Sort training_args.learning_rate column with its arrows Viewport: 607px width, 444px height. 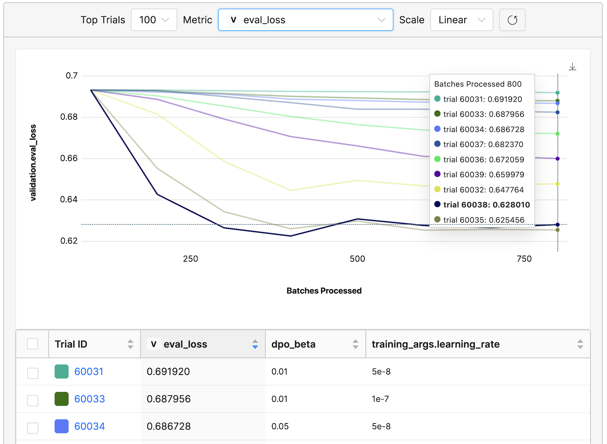[580, 344]
